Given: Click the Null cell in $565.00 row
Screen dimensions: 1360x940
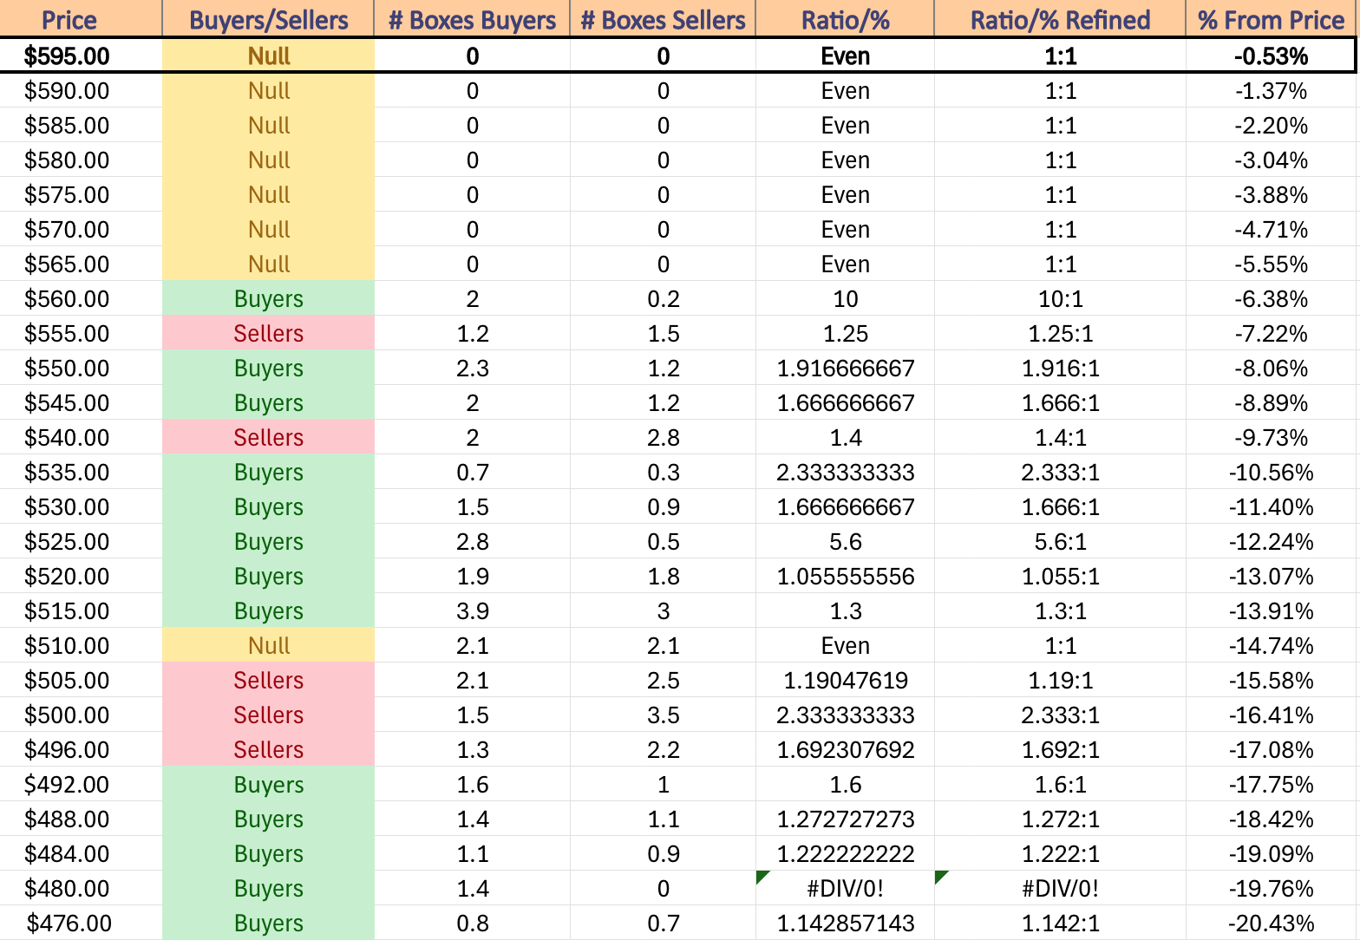Looking at the screenshot, I should point(268,264).
